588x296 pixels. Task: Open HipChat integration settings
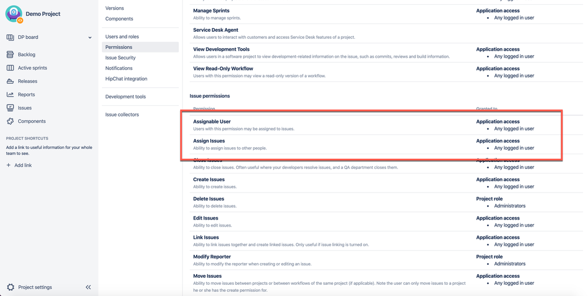[126, 79]
